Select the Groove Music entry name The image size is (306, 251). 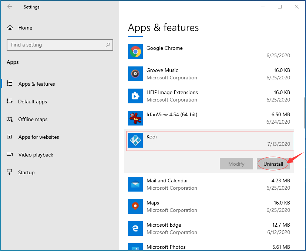tap(162, 70)
